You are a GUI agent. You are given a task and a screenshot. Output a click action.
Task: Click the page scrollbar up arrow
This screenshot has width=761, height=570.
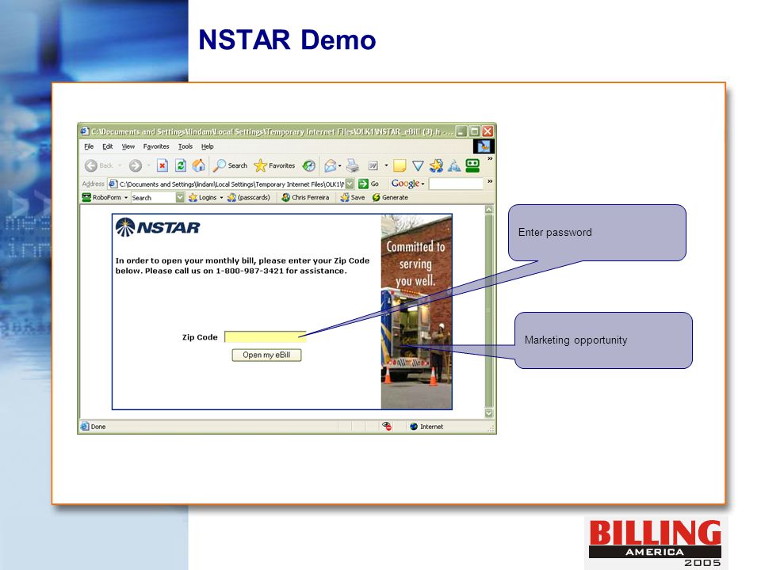tap(489, 210)
